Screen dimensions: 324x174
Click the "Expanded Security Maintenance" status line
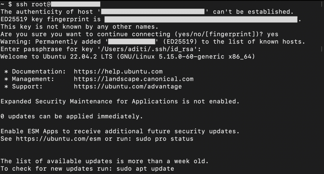(120, 101)
